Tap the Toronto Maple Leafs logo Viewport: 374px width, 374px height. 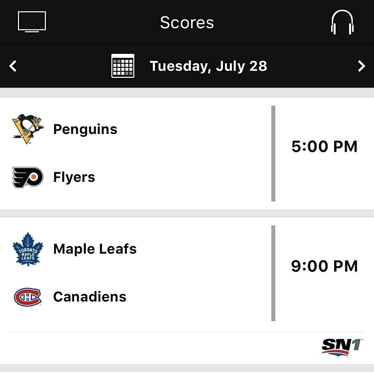tap(28, 249)
